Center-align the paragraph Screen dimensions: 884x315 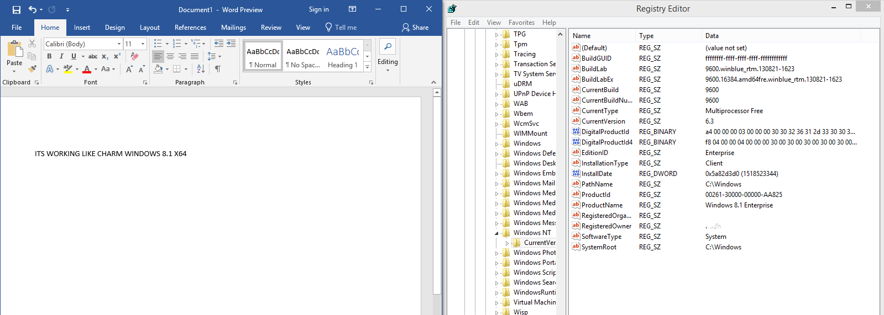point(170,56)
